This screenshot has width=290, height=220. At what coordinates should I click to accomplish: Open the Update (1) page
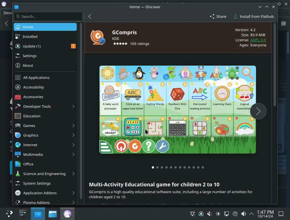point(45,46)
